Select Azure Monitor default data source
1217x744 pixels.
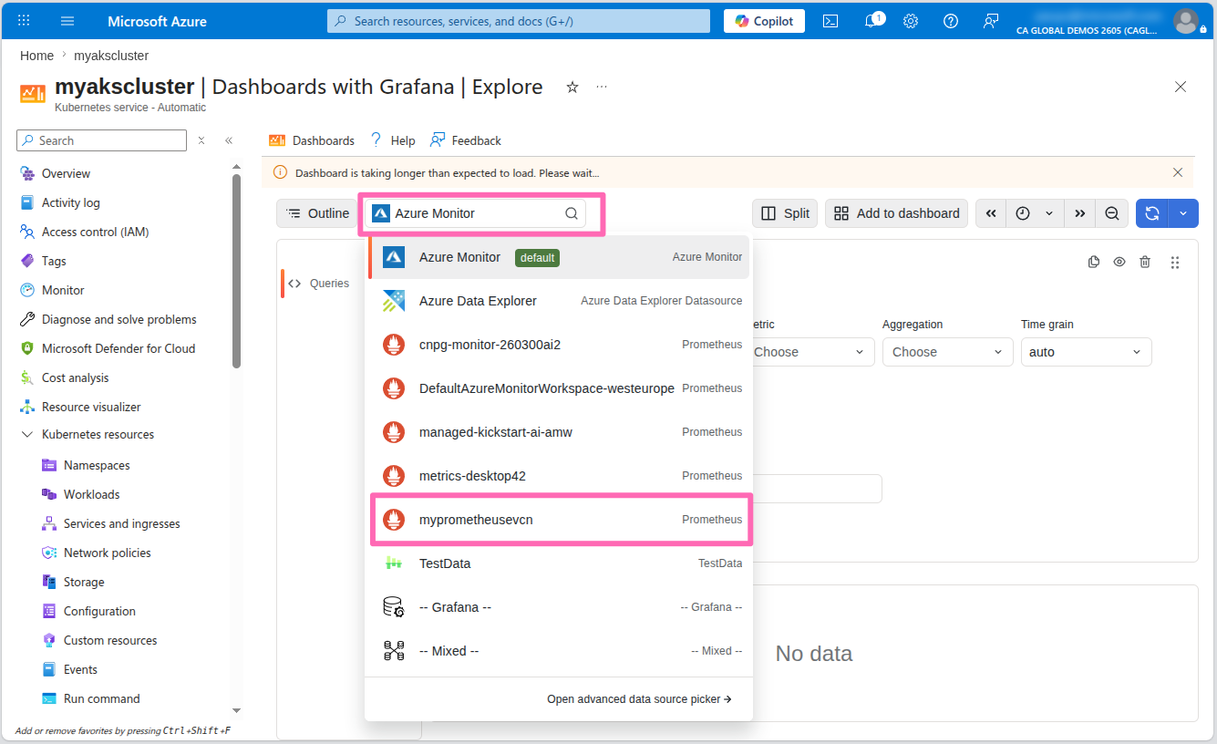[x=559, y=257]
